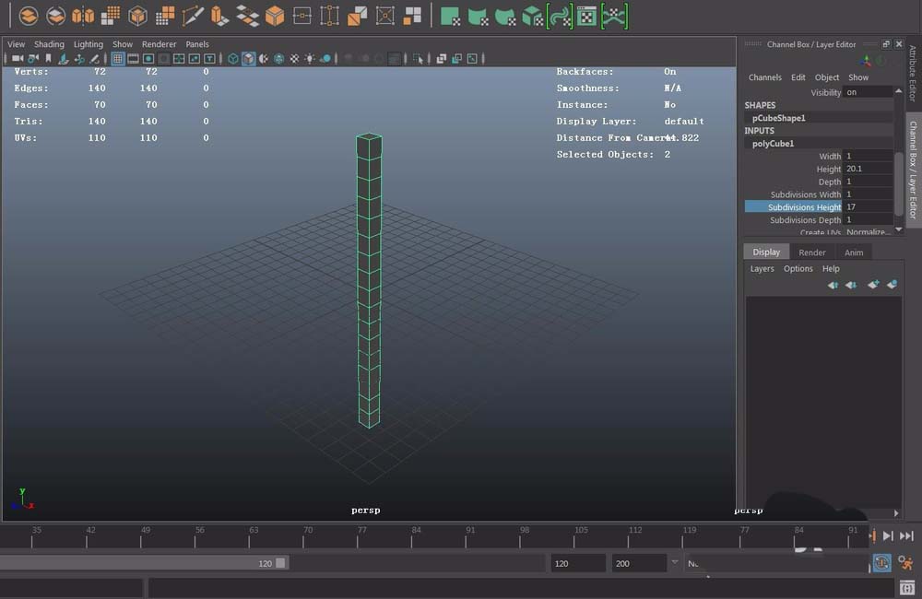Toggle the Resolution Gate button
The width and height of the screenshot is (922, 599).
coord(148,58)
